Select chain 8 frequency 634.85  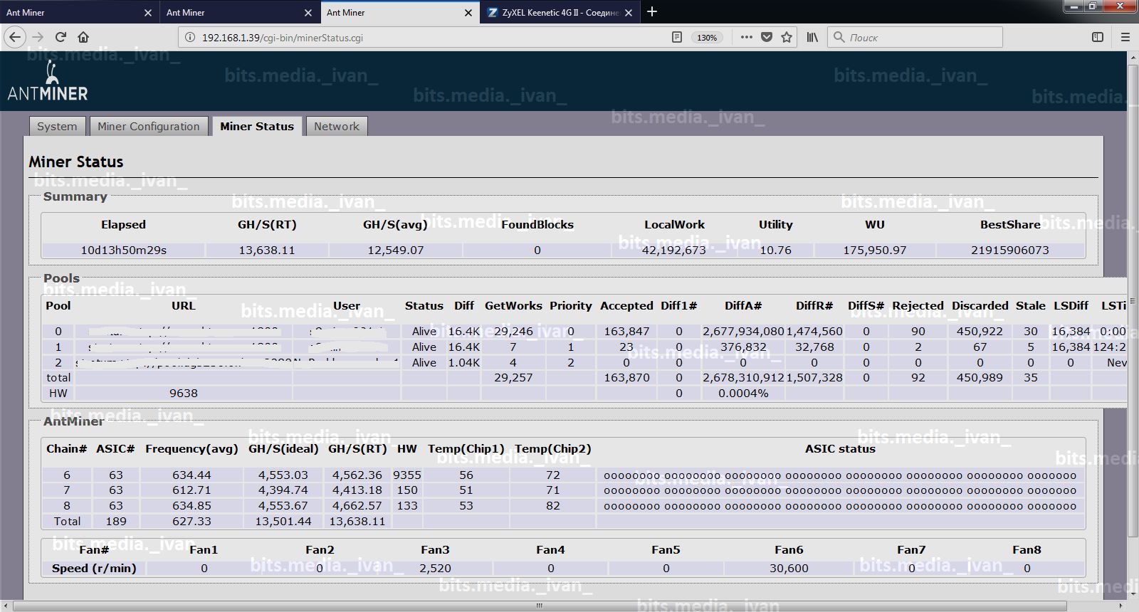pos(191,505)
